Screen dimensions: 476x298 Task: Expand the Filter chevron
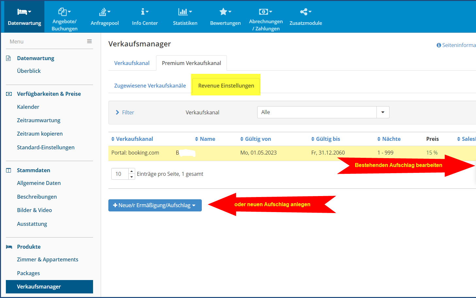coord(118,112)
